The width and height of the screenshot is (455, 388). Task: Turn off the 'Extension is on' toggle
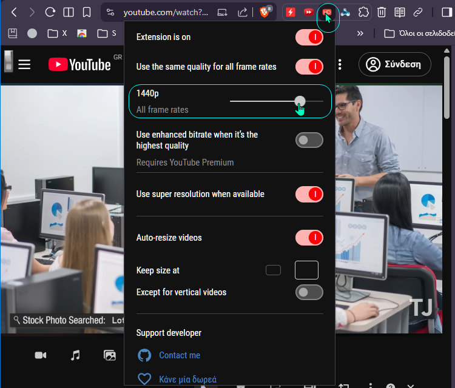pyautogui.click(x=309, y=37)
